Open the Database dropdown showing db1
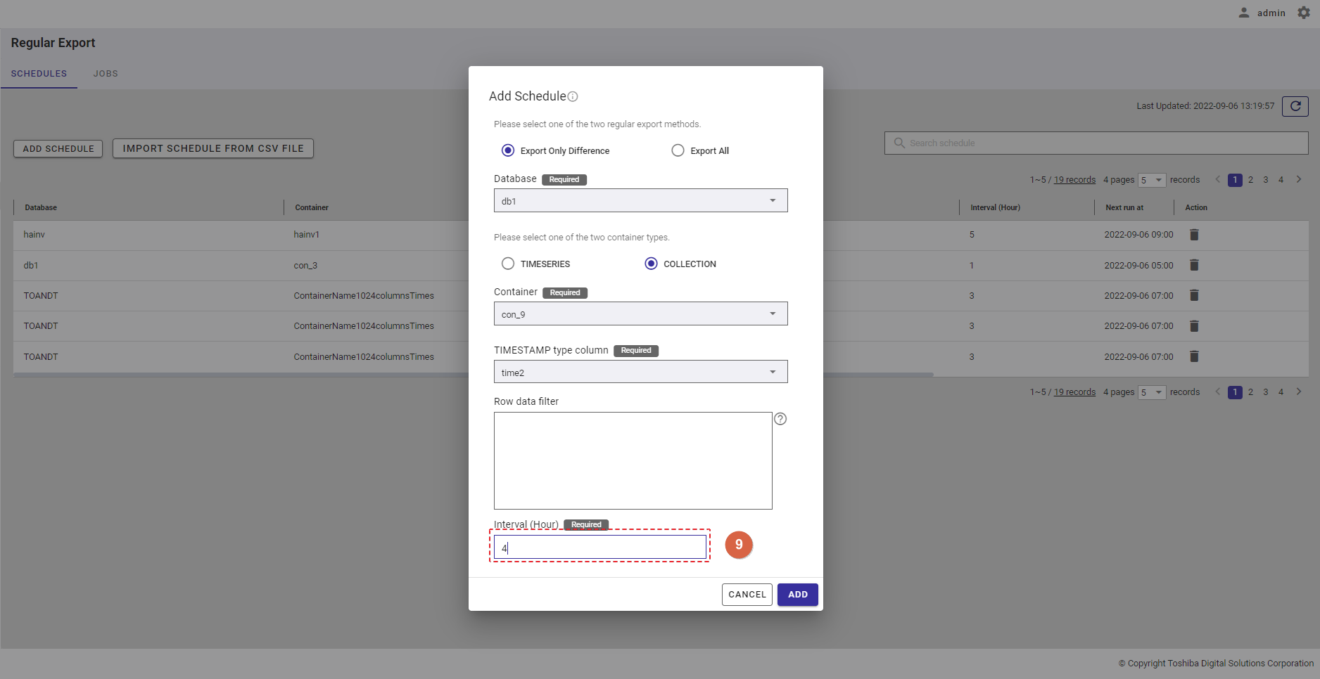The width and height of the screenshot is (1320, 679). [640, 200]
